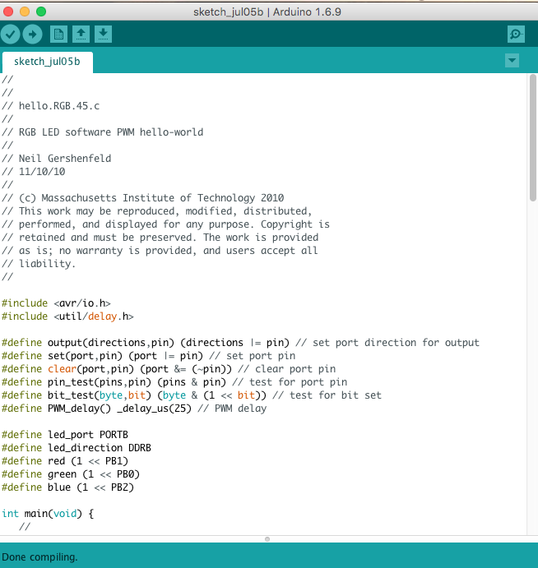Click the '#define led_port PORTB' line
The width and height of the screenshot is (538, 568).
65,435
